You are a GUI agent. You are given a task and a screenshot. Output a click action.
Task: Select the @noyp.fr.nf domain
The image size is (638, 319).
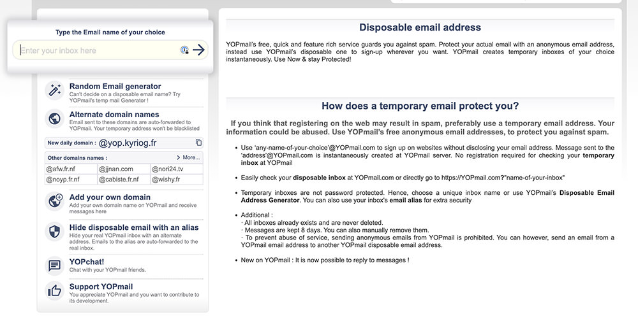[71, 179]
